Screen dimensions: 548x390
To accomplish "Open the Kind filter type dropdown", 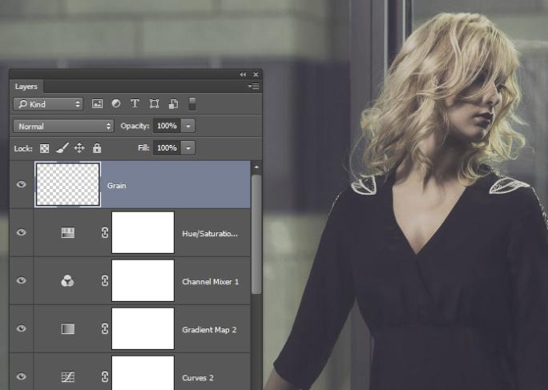I will (49, 104).
